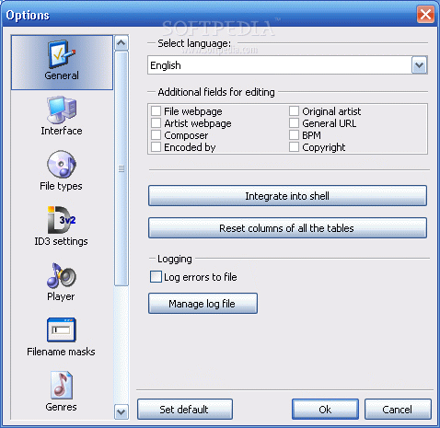Open Manage log file
Image resolution: width=440 pixels, height=428 pixels.
tap(203, 304)
